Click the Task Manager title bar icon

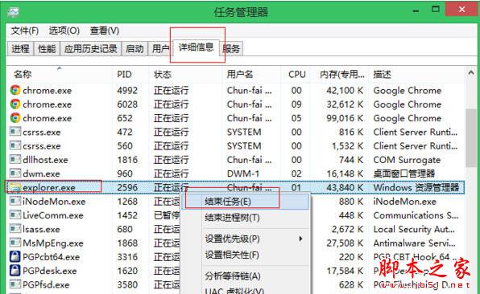(14, 12)
